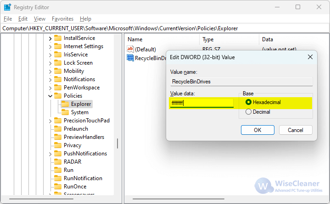Screen dimensions: 330x204
Task: Select the RunOnce key label
Action: 75,187
